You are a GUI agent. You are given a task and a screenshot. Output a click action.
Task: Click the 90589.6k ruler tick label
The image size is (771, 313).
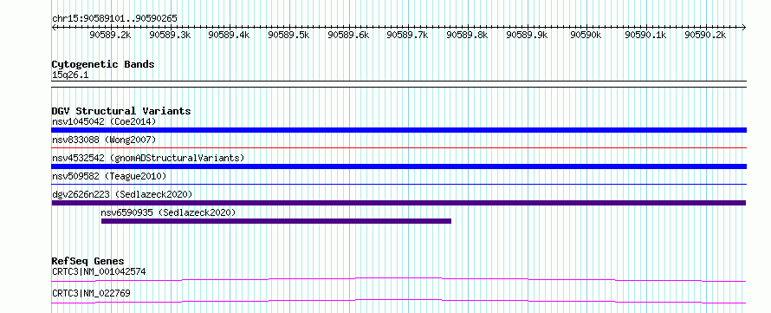coord(348,35)
